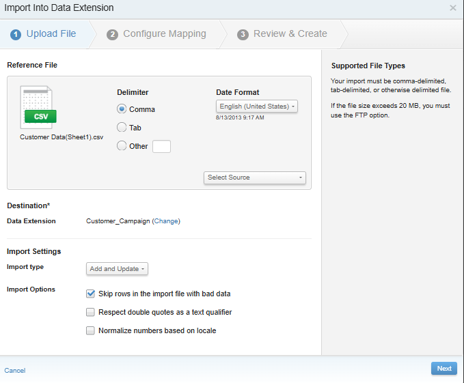
Task: Enable Respect double quotes as text qualifier
Action: coord(90,312)
